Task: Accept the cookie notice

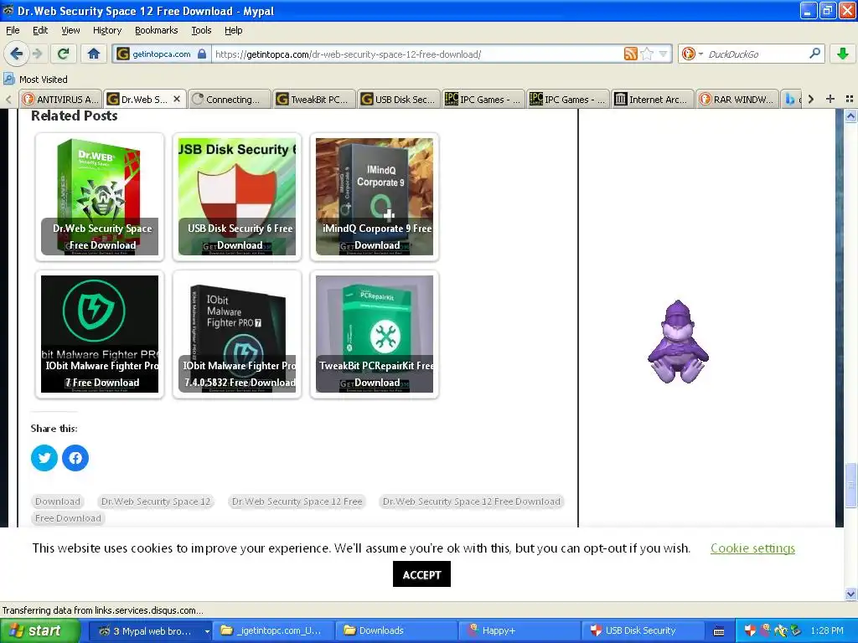Action: (421, 574)
